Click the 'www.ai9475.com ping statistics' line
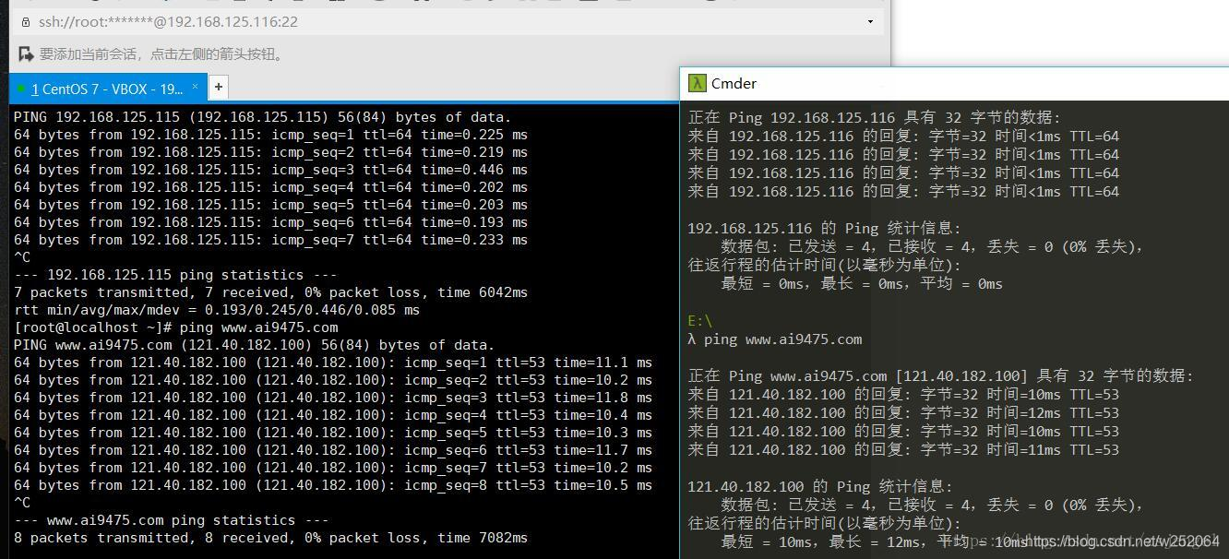Viewport: 1229px width, 559px height. coord(172,520)
